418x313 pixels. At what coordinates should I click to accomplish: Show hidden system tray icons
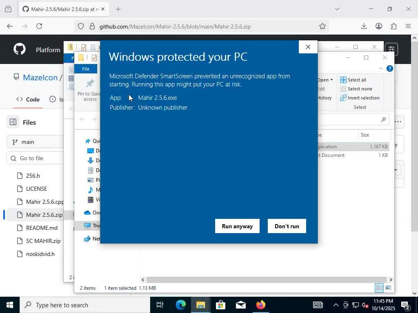click(336, 305)
